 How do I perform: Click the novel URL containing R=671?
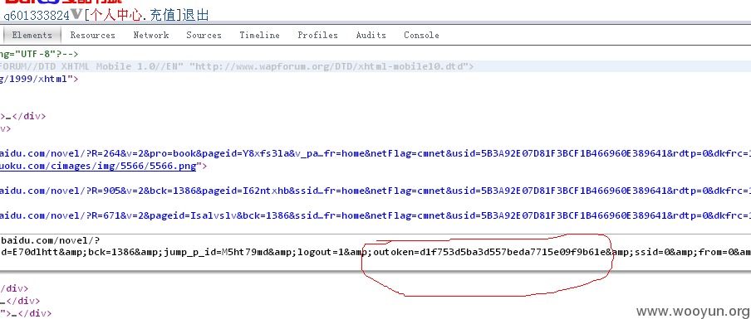375,215
